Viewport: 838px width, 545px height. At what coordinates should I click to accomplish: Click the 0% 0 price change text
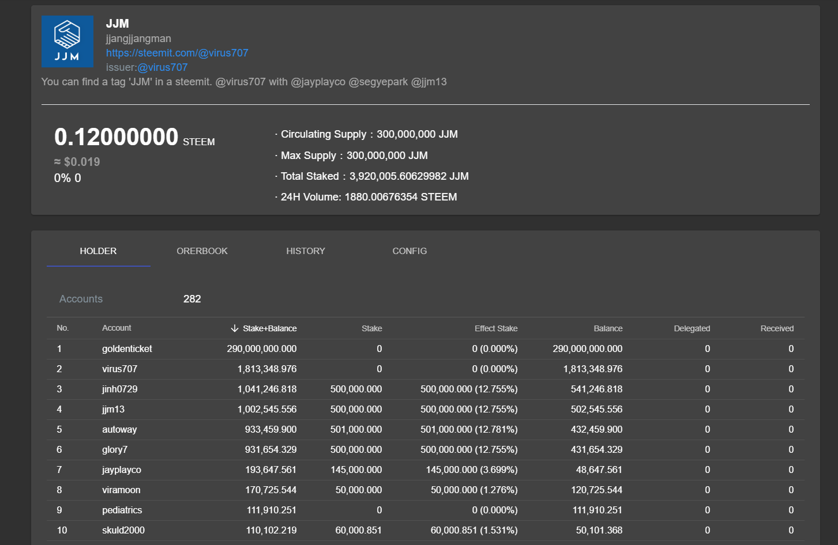[x=67, y=178]
